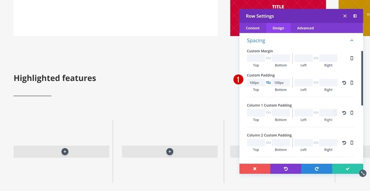Image resolution: width=370 pixels, height=191 pixels.
Task: Collapse the Spacing section
Action: (x=351, y=41)
